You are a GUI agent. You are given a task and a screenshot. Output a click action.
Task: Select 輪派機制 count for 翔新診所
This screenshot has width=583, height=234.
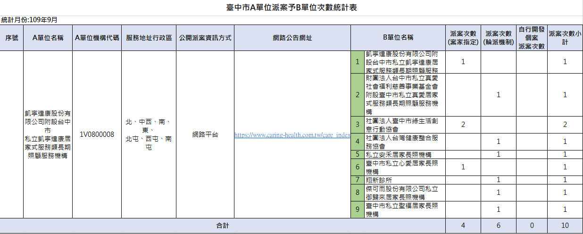pyautogui.click(x=499, y=180)
